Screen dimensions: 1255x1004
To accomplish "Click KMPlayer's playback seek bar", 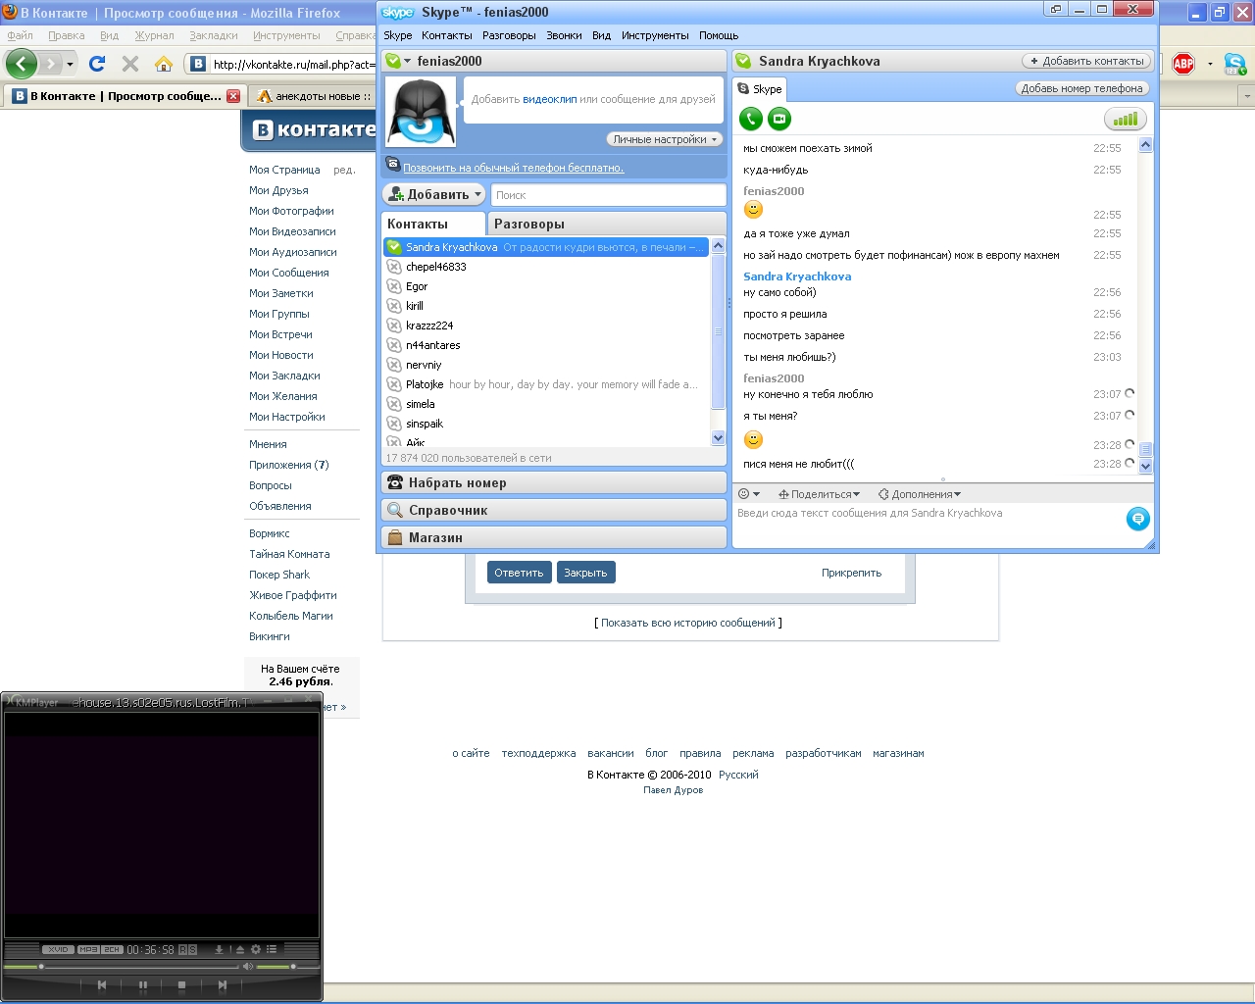I will (x=120, y=967).
